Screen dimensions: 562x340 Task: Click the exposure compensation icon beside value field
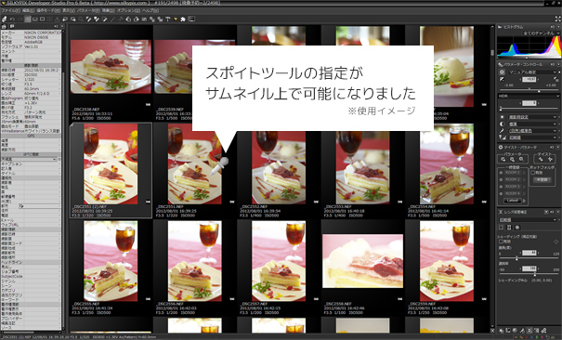pos(502,79)
